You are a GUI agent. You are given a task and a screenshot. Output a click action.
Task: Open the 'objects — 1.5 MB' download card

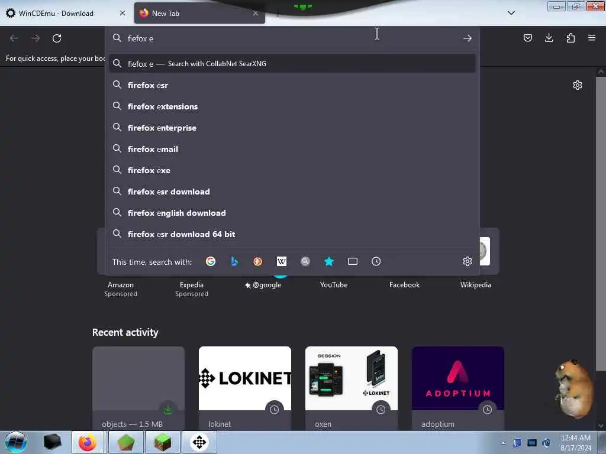tap(138, 388)
